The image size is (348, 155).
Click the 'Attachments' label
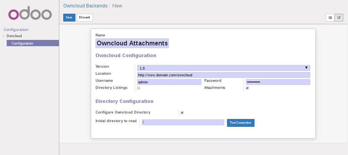(215, 88)
